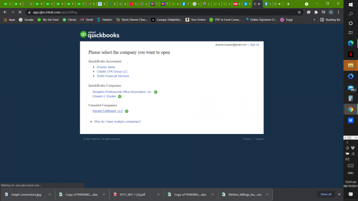358x201 pixels.
Task: Open Clients bookmark
Action: click(x=69, y=20)
